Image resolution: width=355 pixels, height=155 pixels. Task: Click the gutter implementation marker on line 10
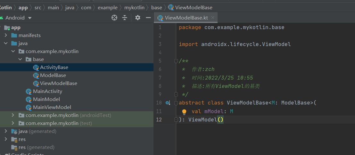(168, 103)
